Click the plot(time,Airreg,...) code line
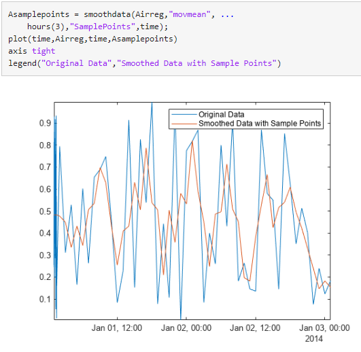 tap(92, 39)
